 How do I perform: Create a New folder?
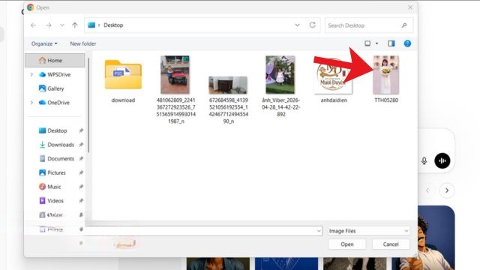[83, 43]
